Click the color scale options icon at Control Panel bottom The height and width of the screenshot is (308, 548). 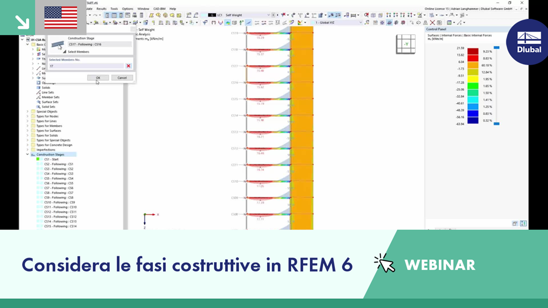(523, 224)
